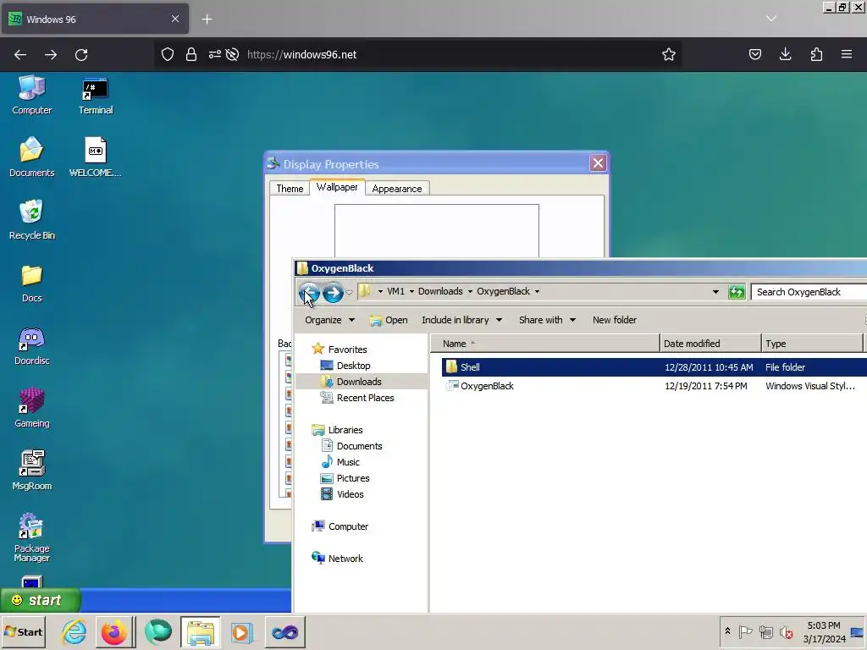Switch to the Theme tab
The image size is (867, 650).
(290, 189)
